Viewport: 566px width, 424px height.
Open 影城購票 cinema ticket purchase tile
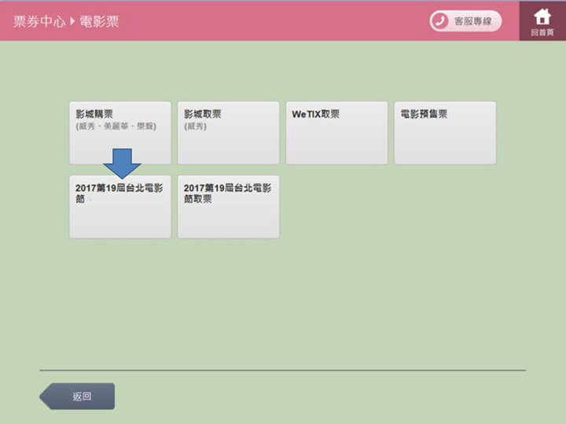120,133
